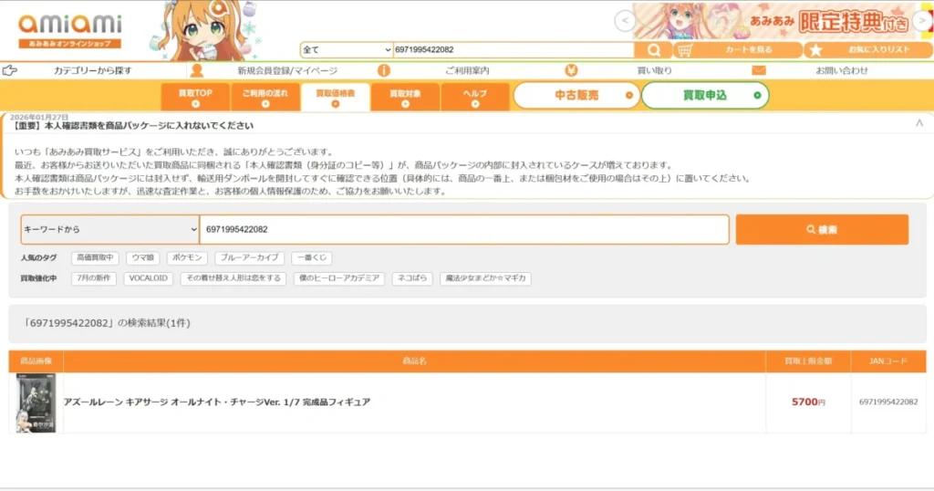Image resolution: width=934 pixels, height=491 pixels.
Task: Click the buyback keyword input field
Action: pos(464,229)
